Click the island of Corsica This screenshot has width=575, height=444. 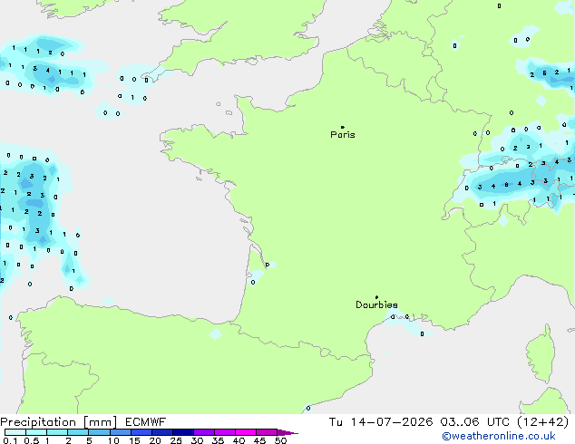(541, 355)
